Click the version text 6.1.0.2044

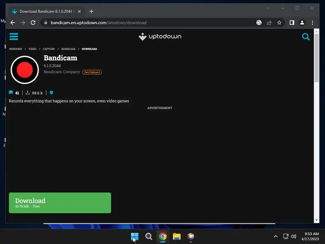(52, 65)
